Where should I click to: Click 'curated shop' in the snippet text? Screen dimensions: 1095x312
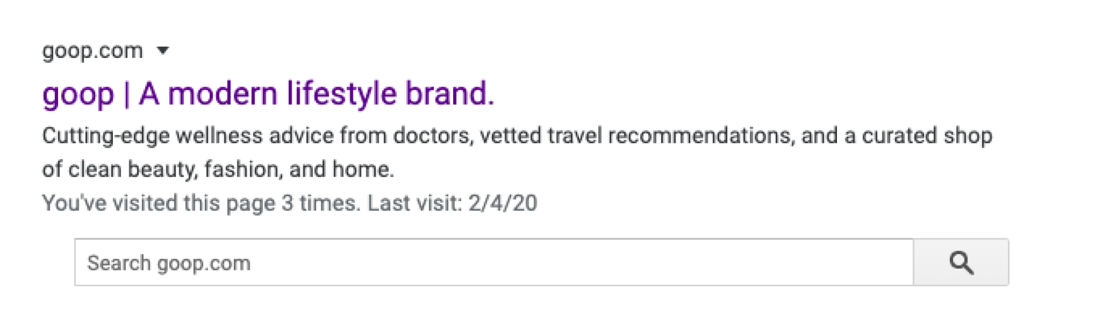(927, 136)
